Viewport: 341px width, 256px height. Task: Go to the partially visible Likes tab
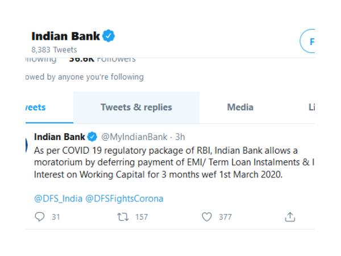pos(311,107)
